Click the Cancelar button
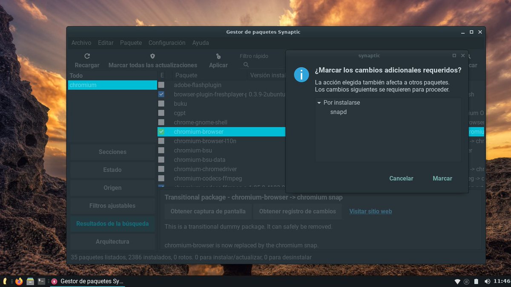511x287 pixels. [x=401, y=179]
